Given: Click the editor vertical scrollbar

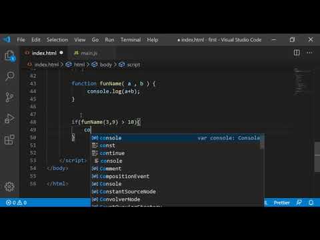Looking at the screenshot, I should (317, 157).
